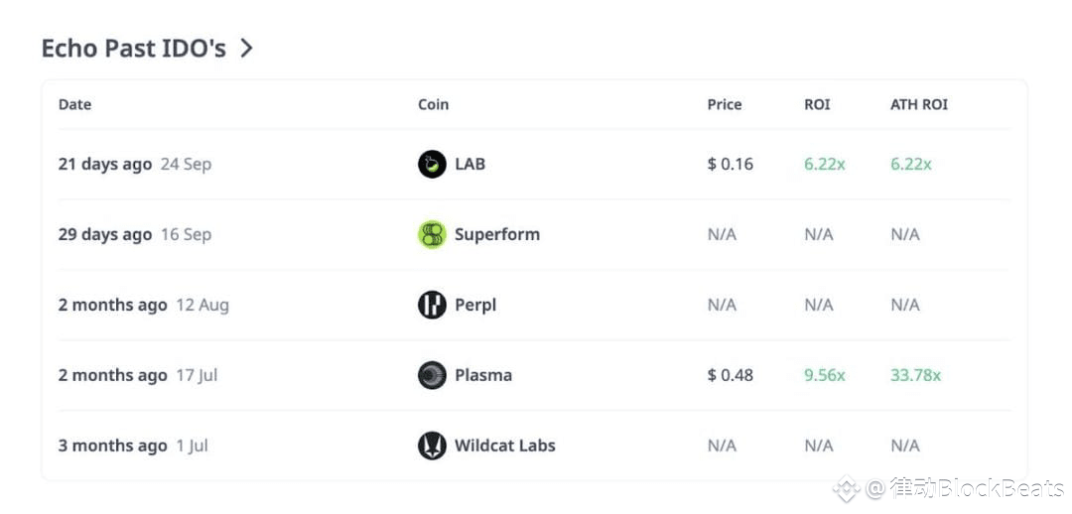Click Plasma's 33.78x ATH ROI value

916,375
